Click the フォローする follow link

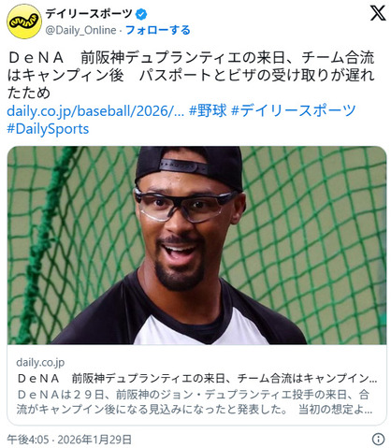157,30
